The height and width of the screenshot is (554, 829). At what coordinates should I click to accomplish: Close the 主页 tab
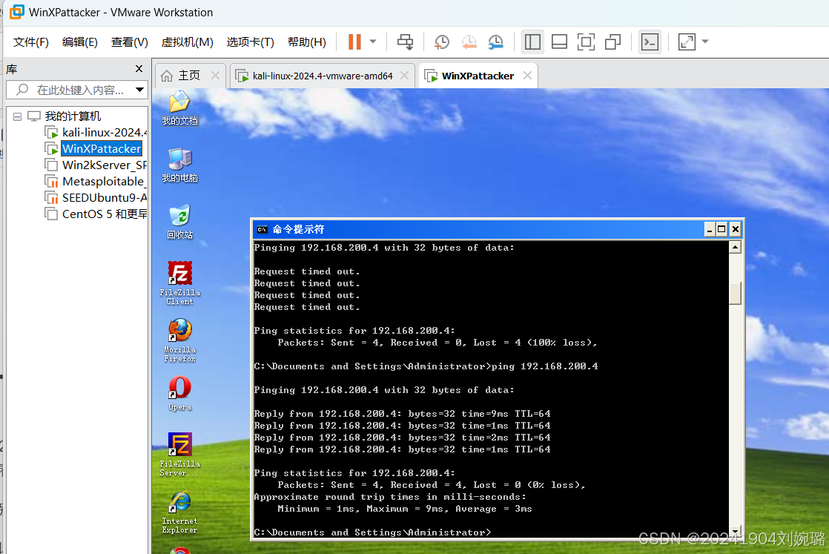[215, 76]
